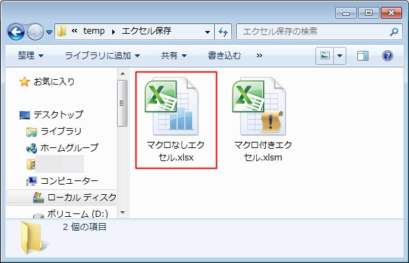Select the マクロ付きエクセル.xlsm file icon

pos(259,106)
